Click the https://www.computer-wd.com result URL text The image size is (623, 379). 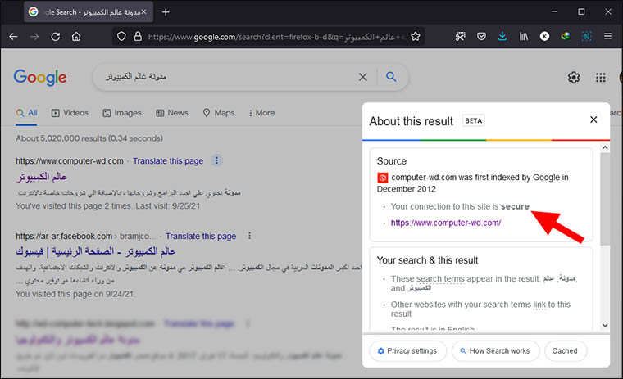(x=70, y=160)
